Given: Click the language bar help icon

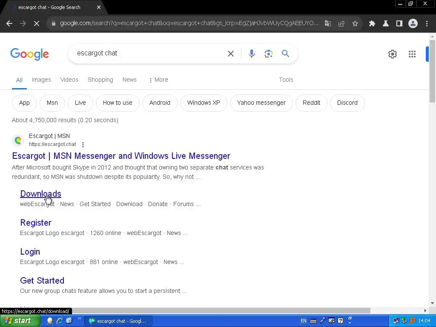Looking at the screenshot, I should (340, 321).
